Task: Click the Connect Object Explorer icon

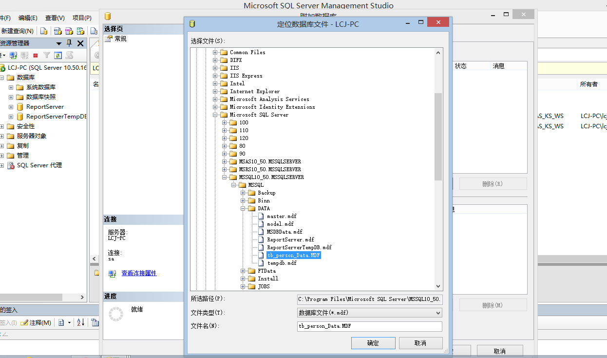Action: (x=14, y=55)
